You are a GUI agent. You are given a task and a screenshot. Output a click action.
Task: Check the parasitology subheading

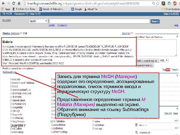(x=52, y=125)
